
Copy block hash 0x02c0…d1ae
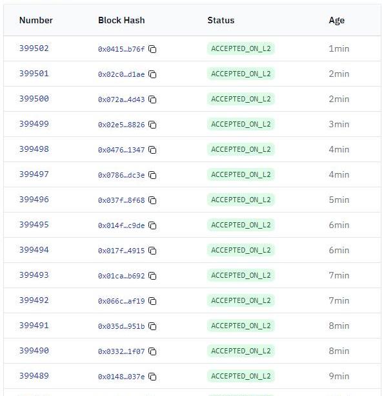pos(152,74)
